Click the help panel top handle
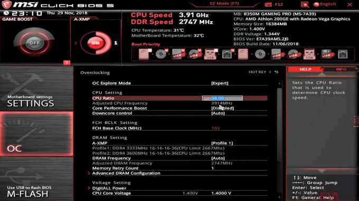This screenshot has width=359, height=201. 322,74
